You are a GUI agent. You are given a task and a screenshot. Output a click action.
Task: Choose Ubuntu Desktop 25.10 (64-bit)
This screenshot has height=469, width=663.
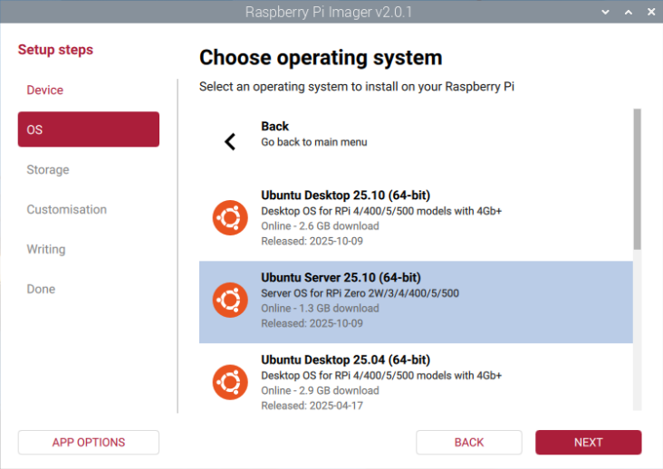tap(416, 217)
